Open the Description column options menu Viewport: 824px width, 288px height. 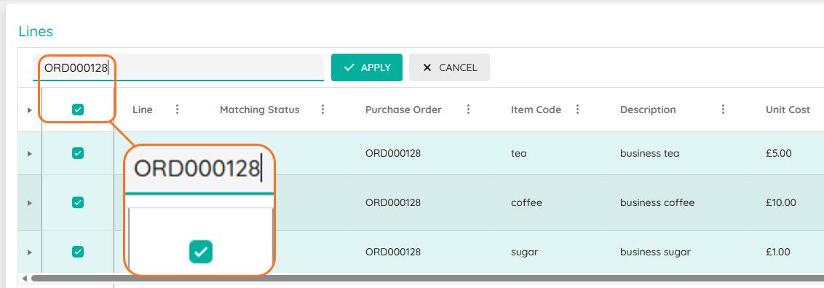[x=723, y=110]
